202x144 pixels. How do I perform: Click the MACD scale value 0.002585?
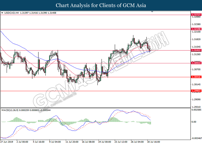[x=196, y=110]
